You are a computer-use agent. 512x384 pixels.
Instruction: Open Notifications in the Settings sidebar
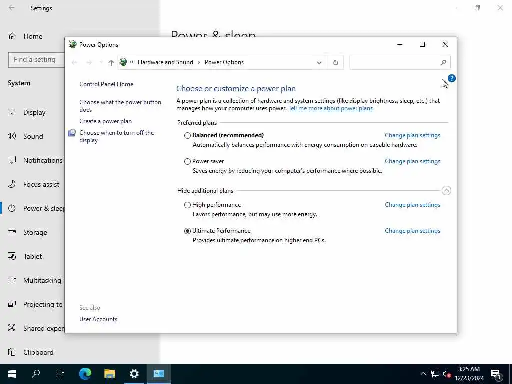43,160
